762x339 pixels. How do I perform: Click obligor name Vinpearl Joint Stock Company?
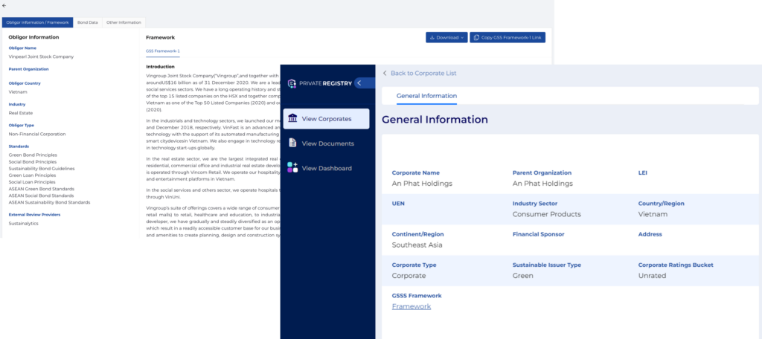point(42,56)
